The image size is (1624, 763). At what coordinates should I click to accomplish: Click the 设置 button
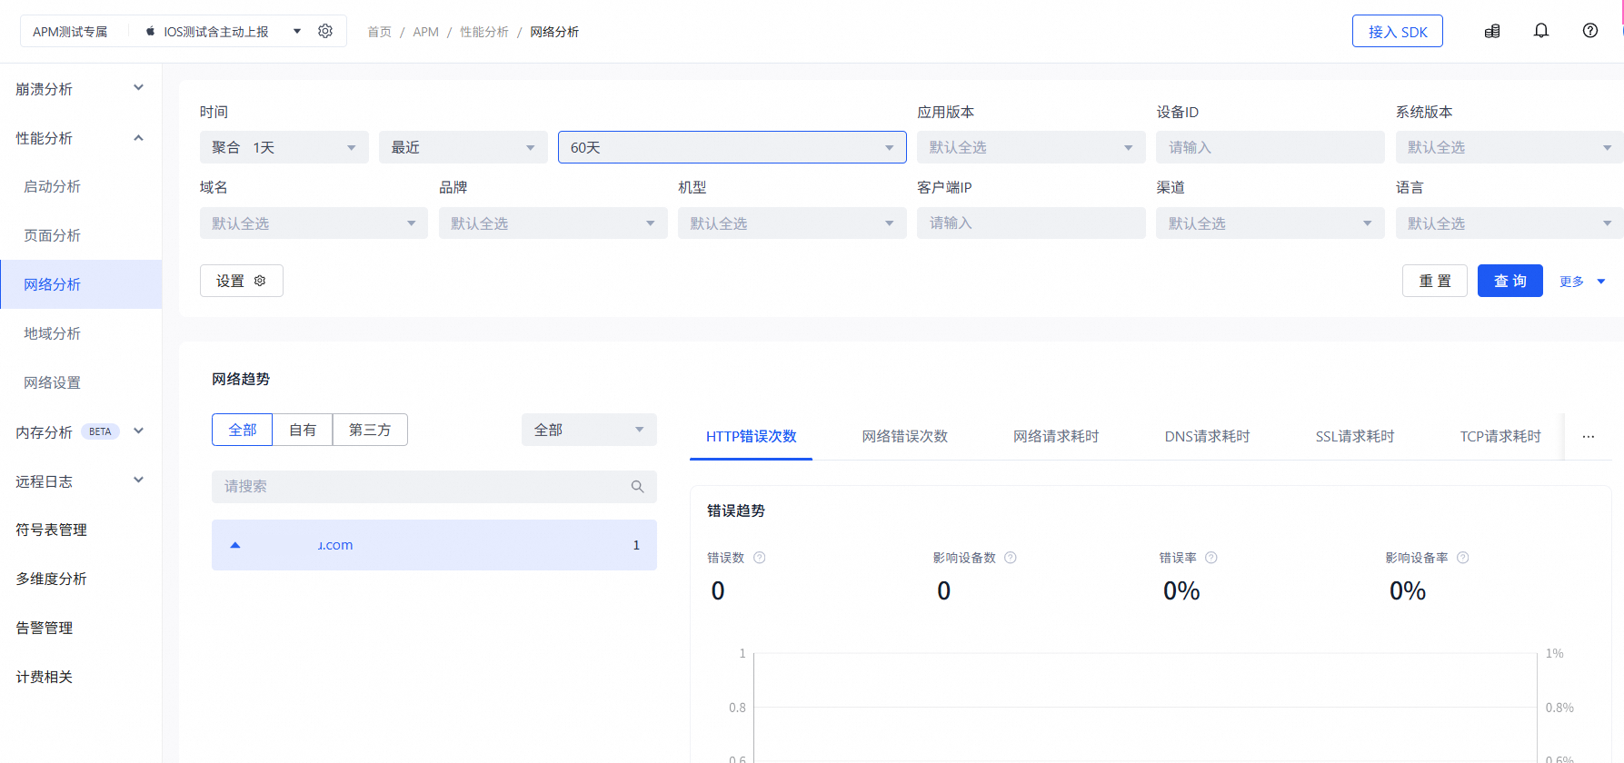click(x=242, y=281)
